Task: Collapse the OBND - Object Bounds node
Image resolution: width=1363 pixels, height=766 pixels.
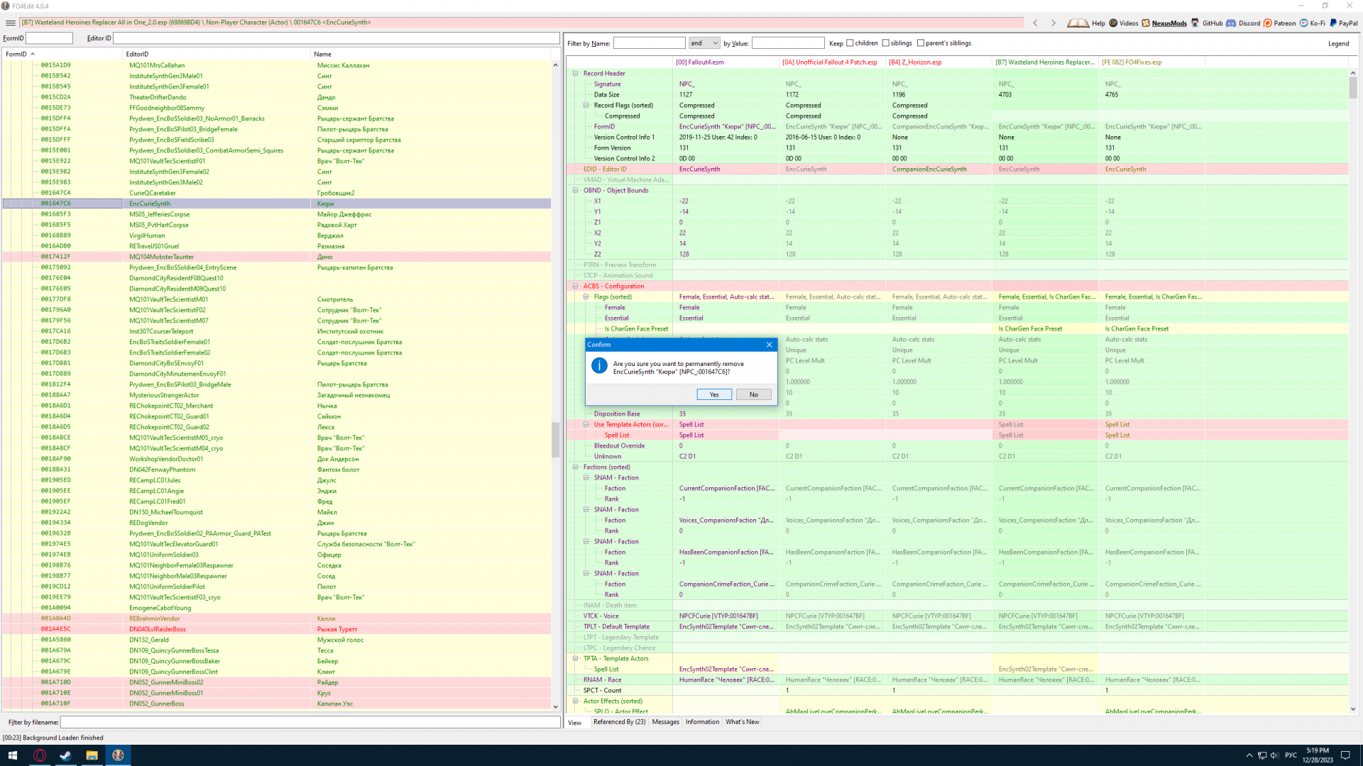Action: point(576,190)
